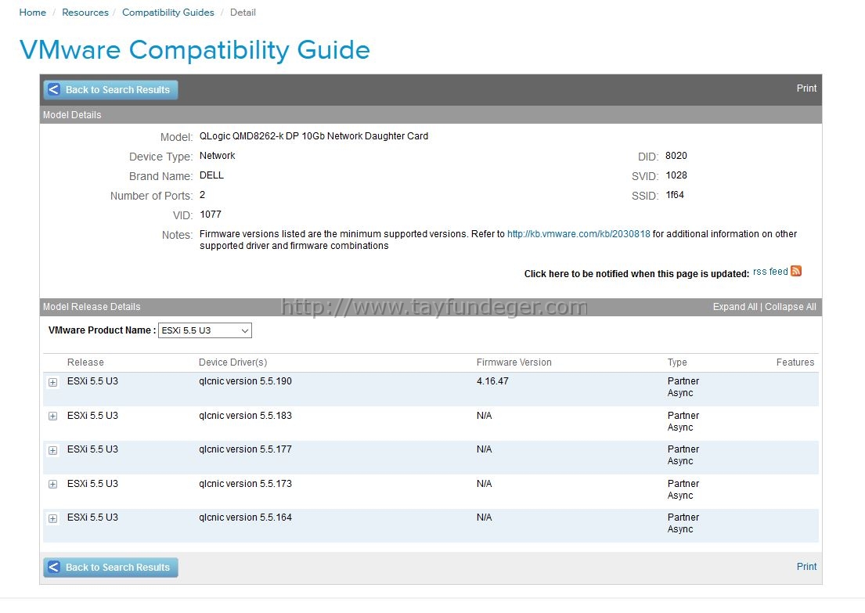The width and height of the screenshot is (865, 613).
Task: Expand the qlcnic version 5.5.177 row
Action: pos(53,450)
